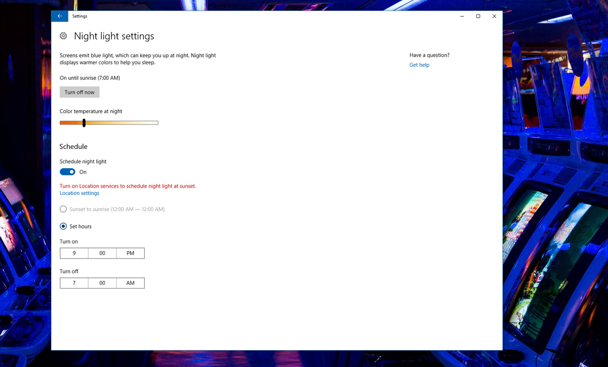Image resolution: width=608 pixels, height=367 pixels.
Task: Click the Turn on label above the time fields
Action: (x=69, y=241)
